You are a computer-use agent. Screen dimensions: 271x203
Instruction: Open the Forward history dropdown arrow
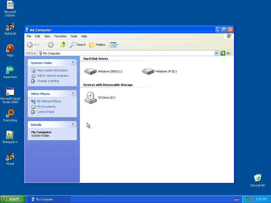click(57, 45)
